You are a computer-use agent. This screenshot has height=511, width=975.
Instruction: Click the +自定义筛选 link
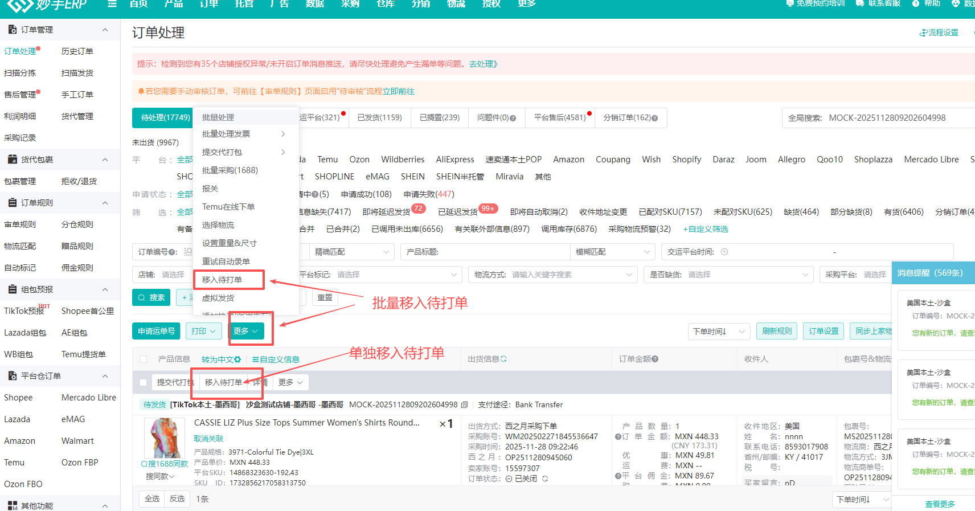tap(706, 229)
